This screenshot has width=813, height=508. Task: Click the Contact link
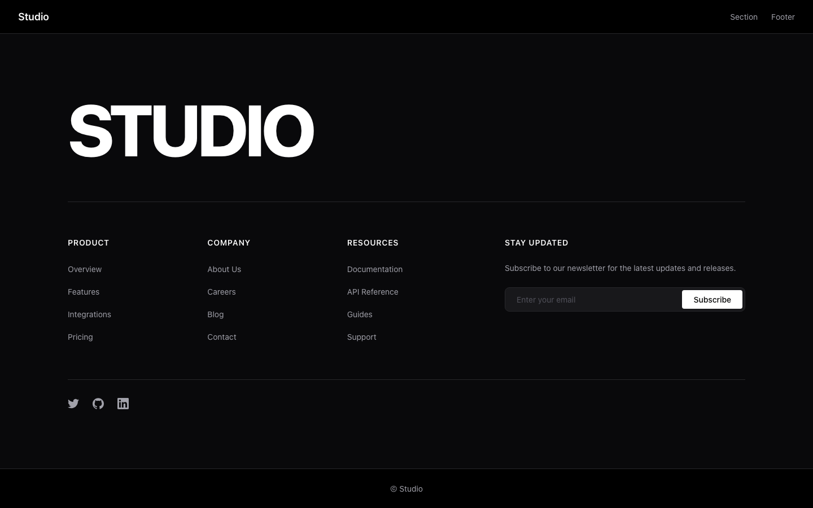point(222,337)
